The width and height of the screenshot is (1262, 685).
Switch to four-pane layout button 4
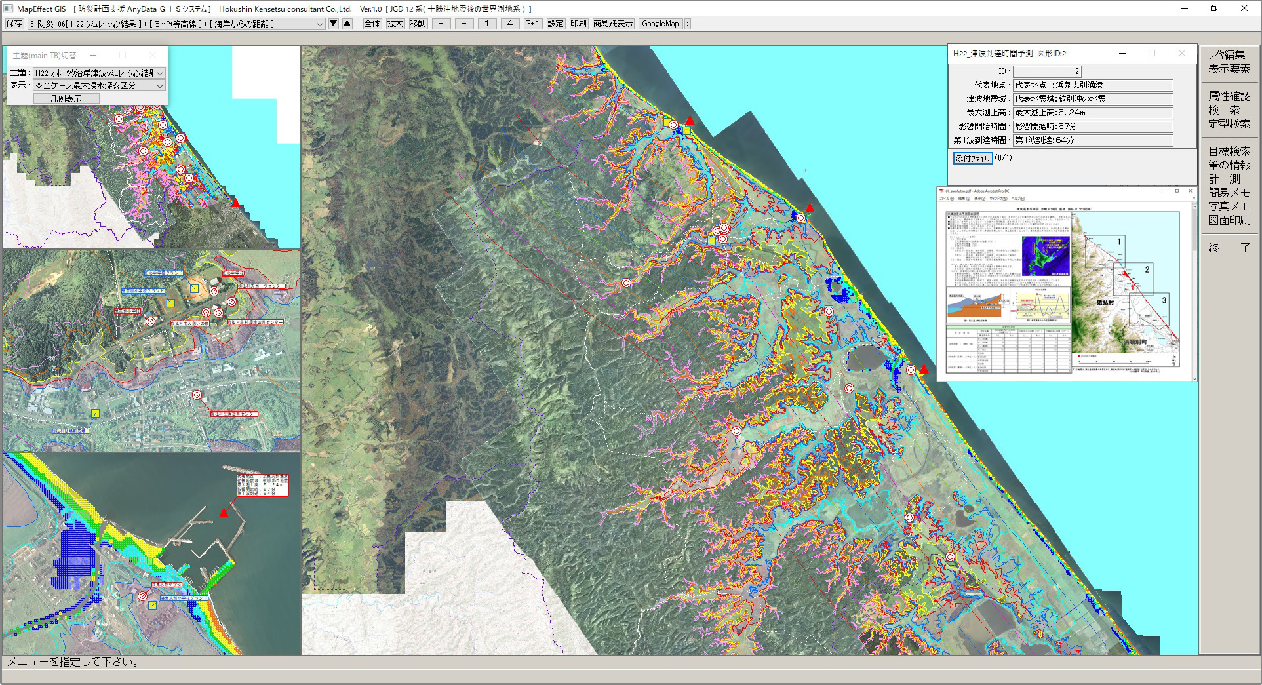pos(509,24)
